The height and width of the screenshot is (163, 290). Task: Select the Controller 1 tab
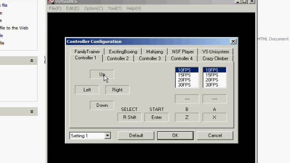tap(86, 58)
